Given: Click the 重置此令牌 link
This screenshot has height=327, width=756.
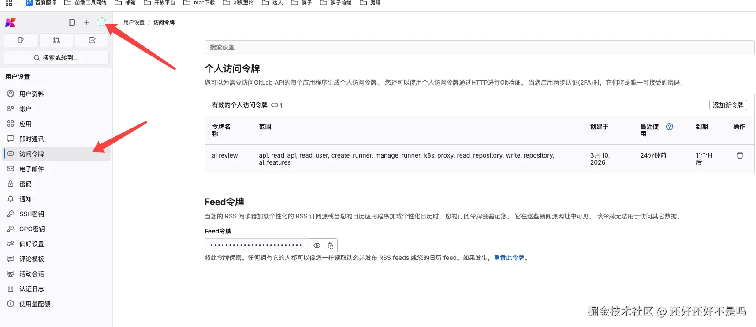Looking at the screenshot, I should (509, 258).
